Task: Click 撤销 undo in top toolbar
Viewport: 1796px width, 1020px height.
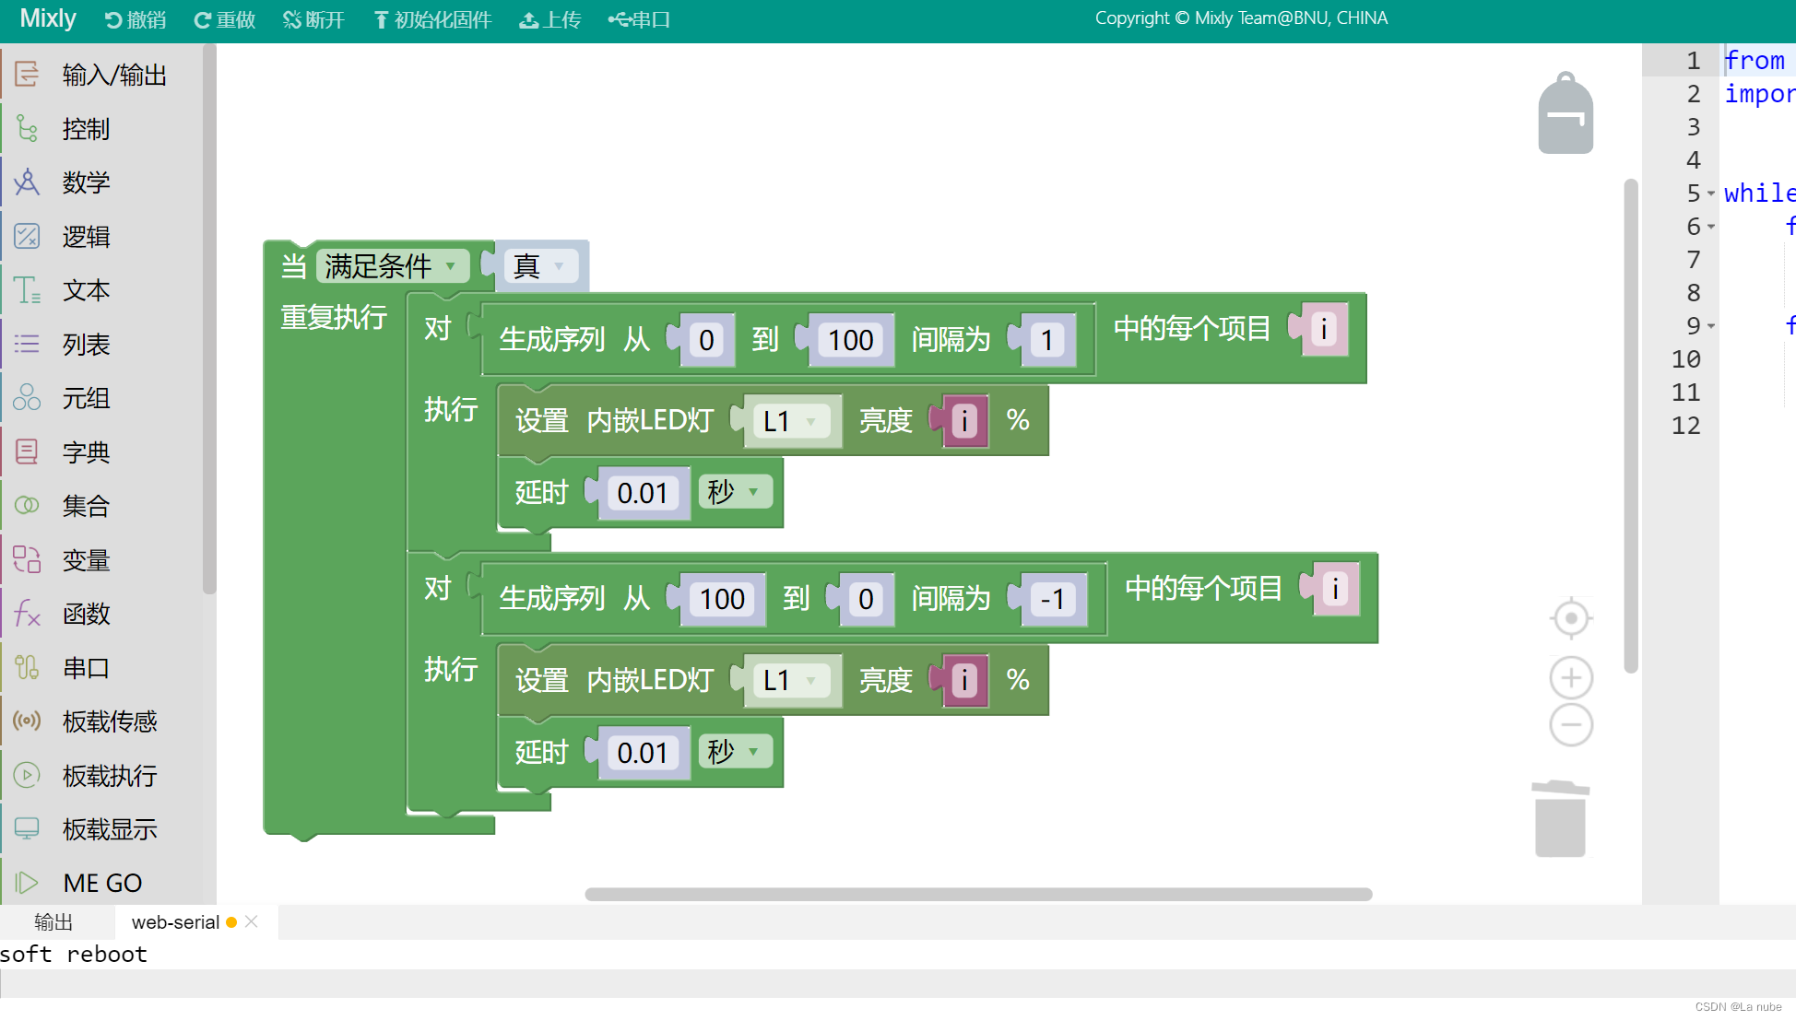Action: (136, 19)
